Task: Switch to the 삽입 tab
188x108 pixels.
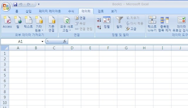Action: coord(28,11)
